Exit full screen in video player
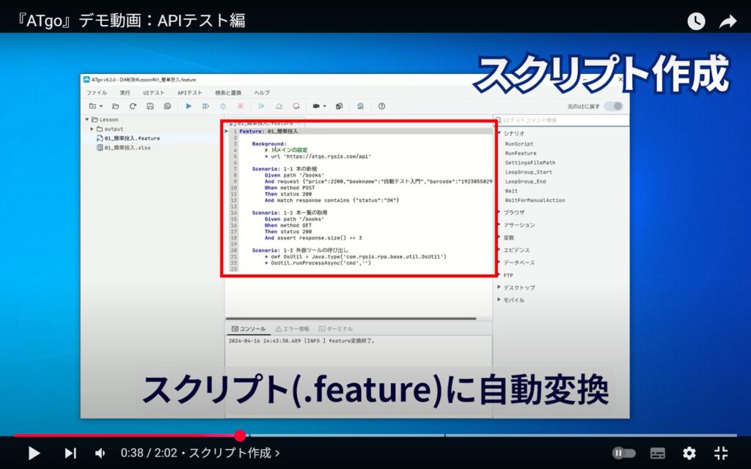 point(721,453)
